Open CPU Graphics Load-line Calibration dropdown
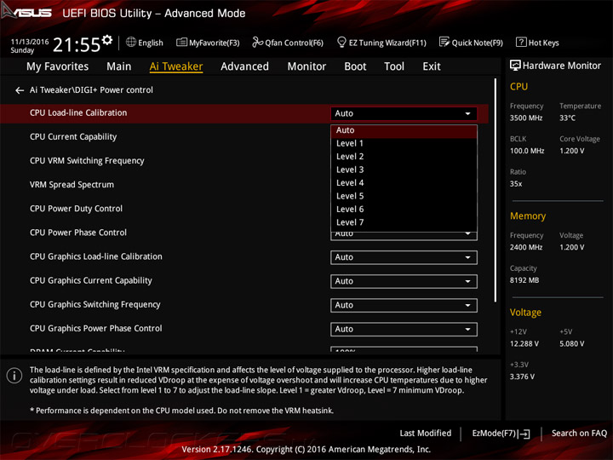Image resolution: width=613 pixels, height=460 pixels. (x=404, y=257)
